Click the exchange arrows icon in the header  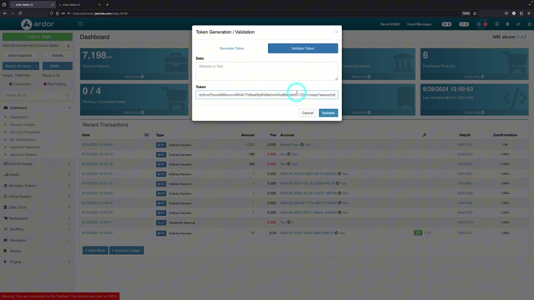tap(519, 24)
